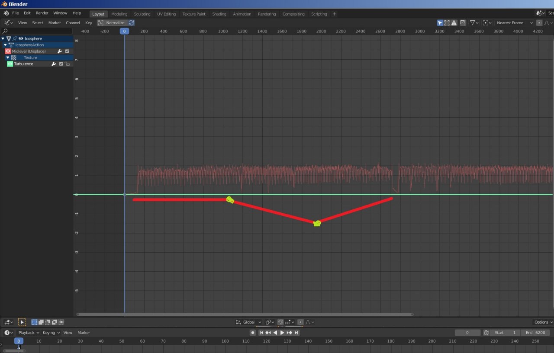Click the wrench icon on Midlevel channel
The height and width of the screenshot is (353, 554).
pos(60,51)
